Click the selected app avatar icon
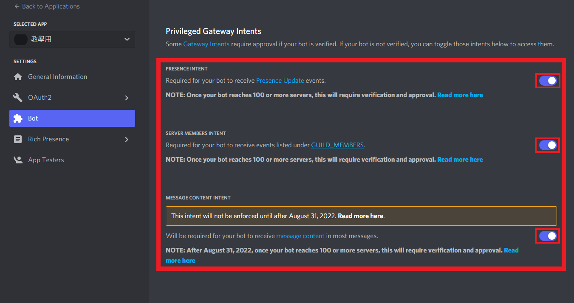The image size is (574, 303). [21, 39]
